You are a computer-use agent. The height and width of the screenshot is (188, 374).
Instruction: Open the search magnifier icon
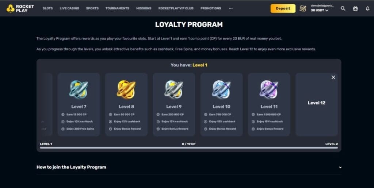[343, 8]
